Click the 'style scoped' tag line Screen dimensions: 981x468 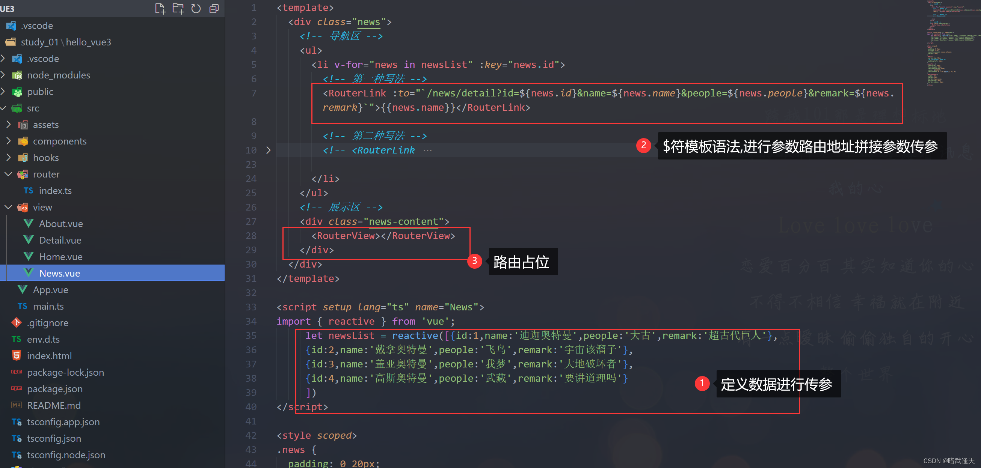(x=317, y=436)
